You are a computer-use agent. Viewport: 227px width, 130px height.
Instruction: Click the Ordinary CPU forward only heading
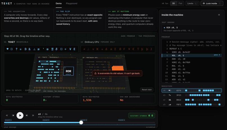coord(97,42)
